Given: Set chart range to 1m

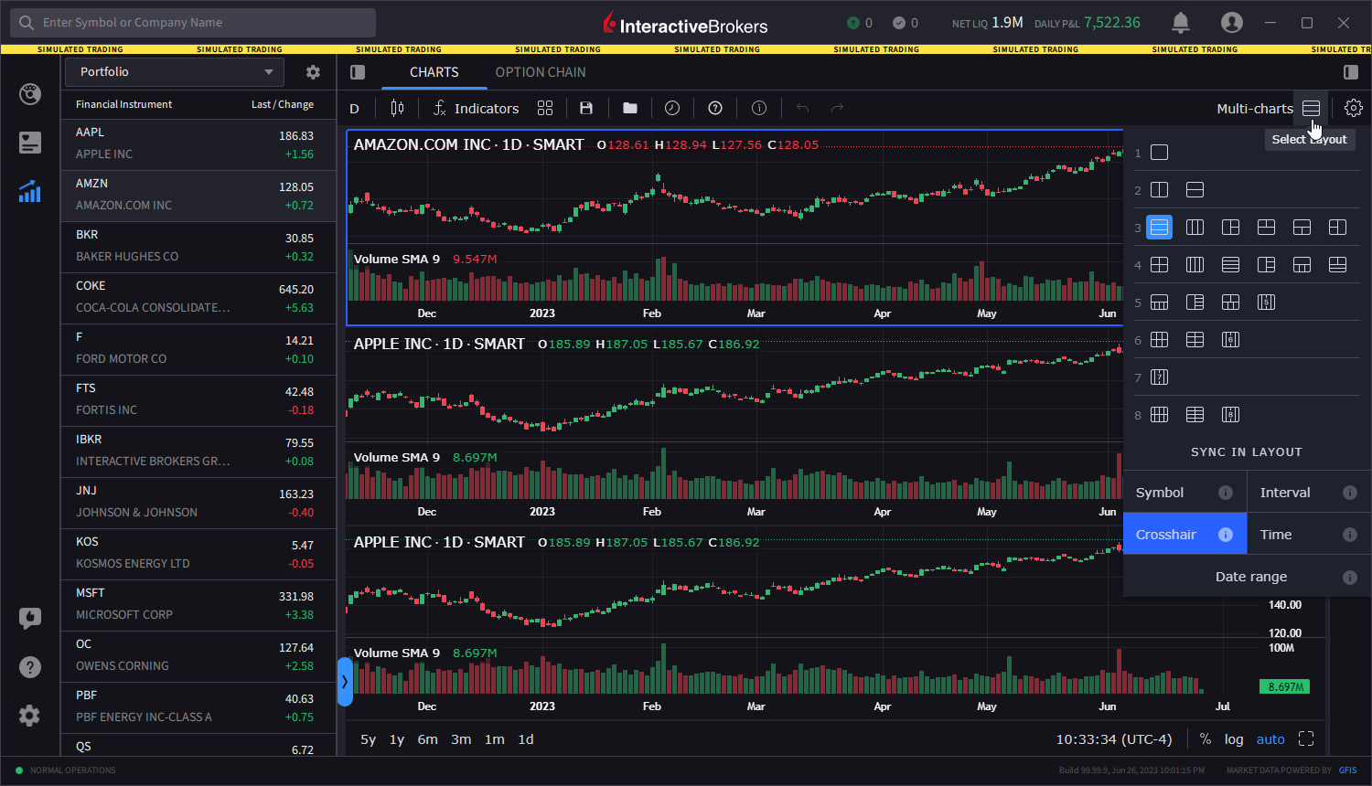Looking at the screenshot, I should (x=495, y=739).
